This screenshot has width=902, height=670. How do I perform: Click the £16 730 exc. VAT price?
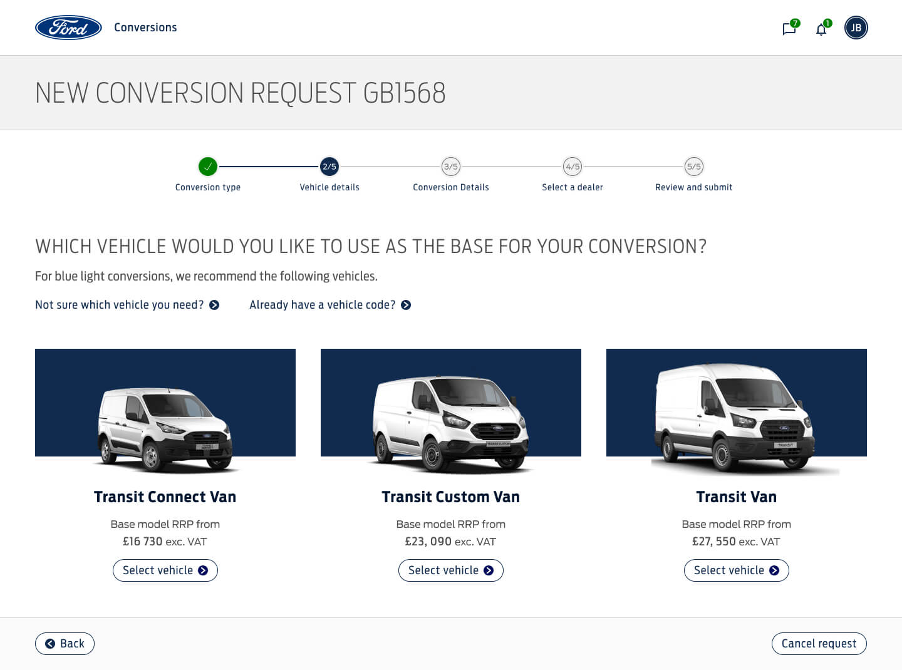point(165,542)
